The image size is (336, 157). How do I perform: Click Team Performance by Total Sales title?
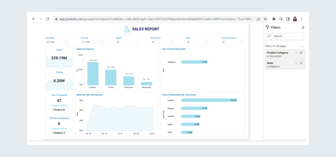tap(179, 95)
